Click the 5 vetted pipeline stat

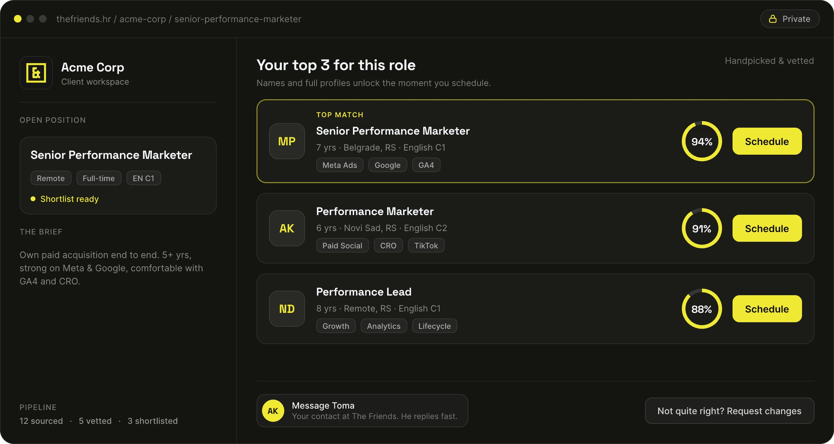pyautogui.click(x=95, y=421)
